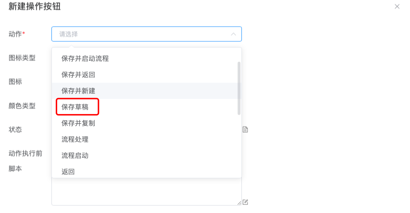
Task: Click the 状态 label
Action: coord(15,129)
